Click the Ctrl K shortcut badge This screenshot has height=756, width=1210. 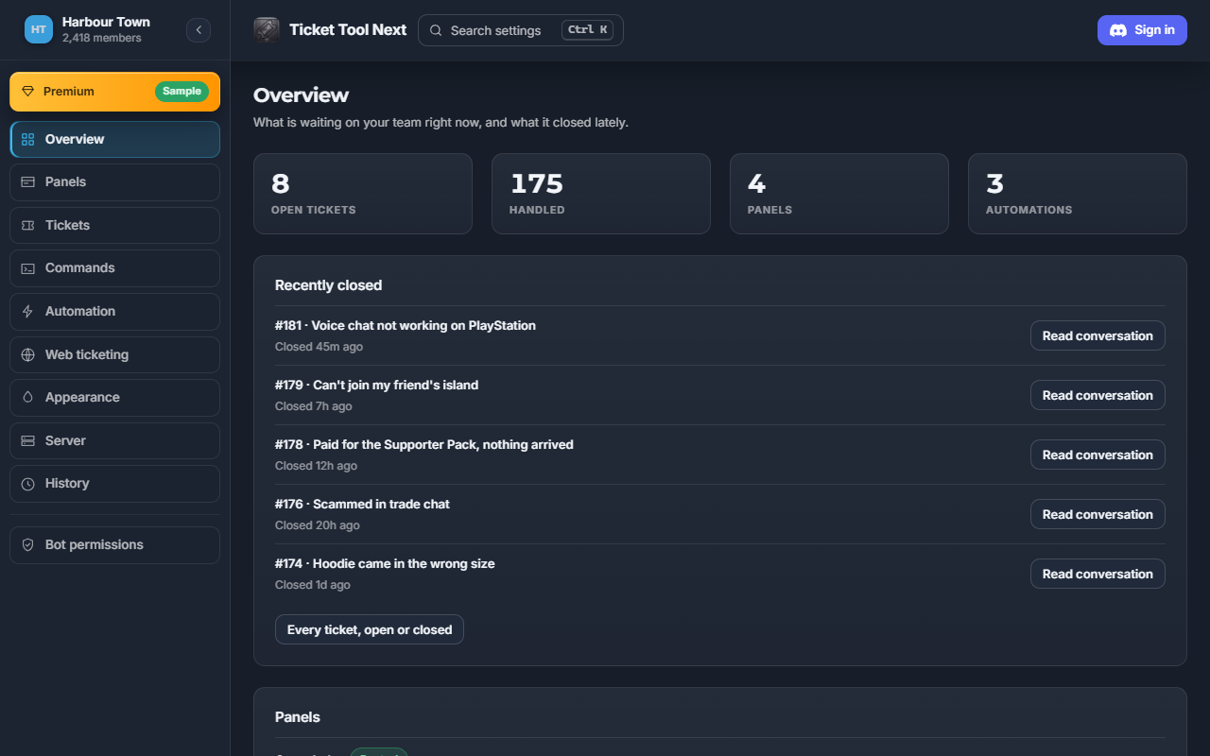(587, 30)
